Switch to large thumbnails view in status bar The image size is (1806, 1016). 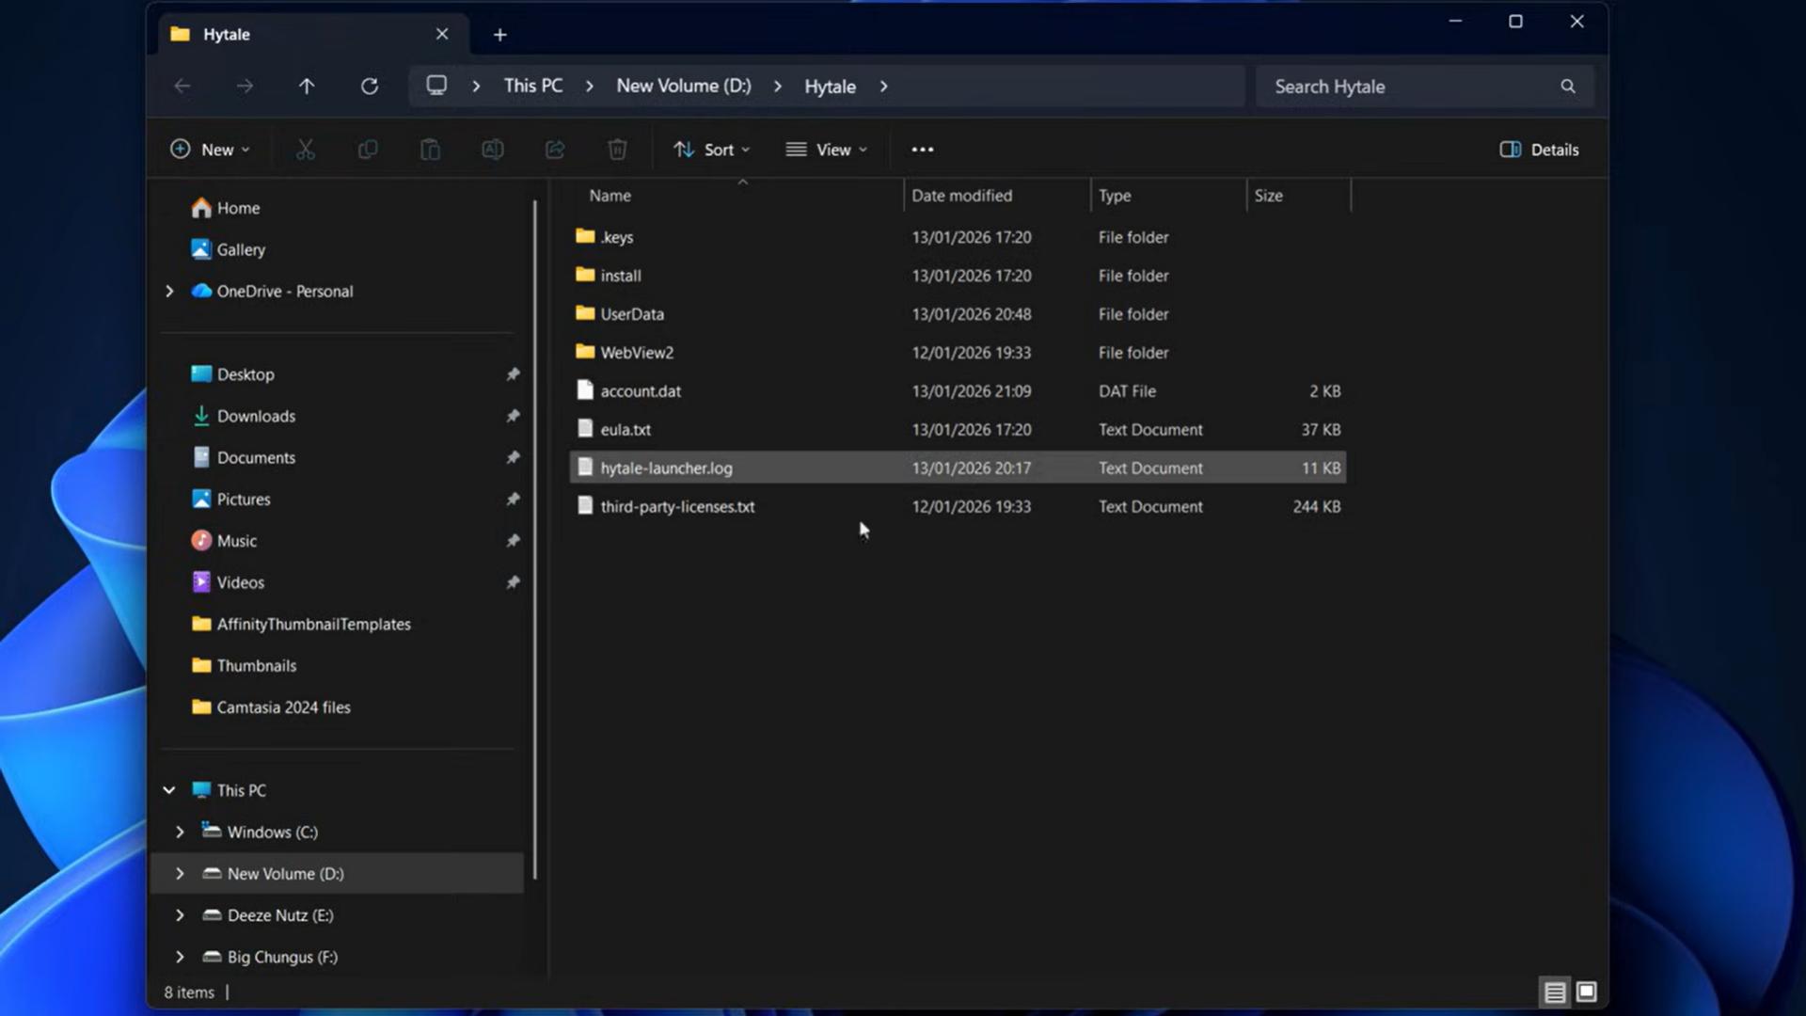pyautogui.click(x=1587, y=992)
